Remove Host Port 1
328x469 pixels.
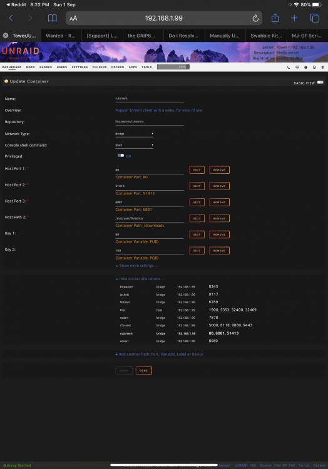pyautogui.click(x=219, y=170)
